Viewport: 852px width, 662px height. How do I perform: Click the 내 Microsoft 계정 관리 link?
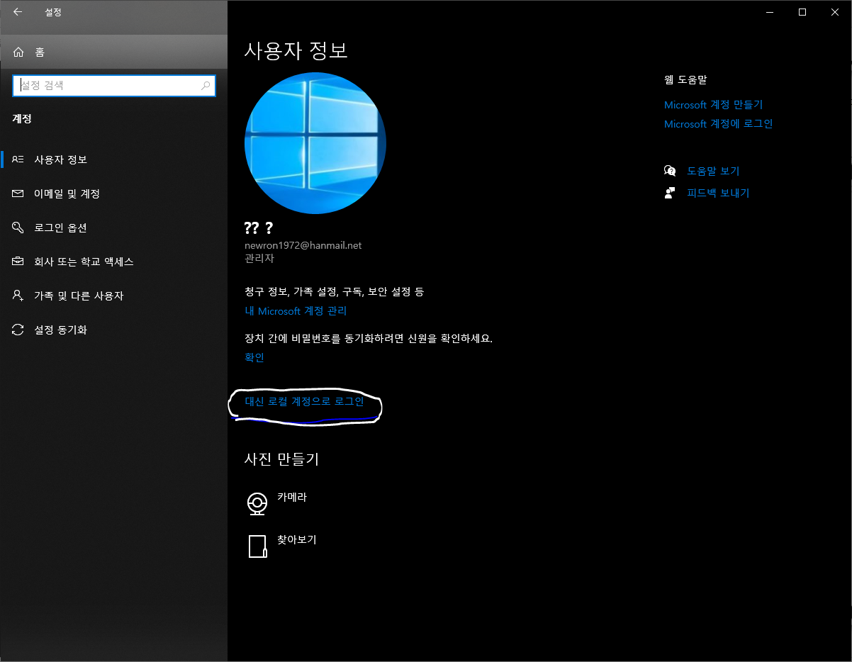pyautogui.click(x=296, y=311)
